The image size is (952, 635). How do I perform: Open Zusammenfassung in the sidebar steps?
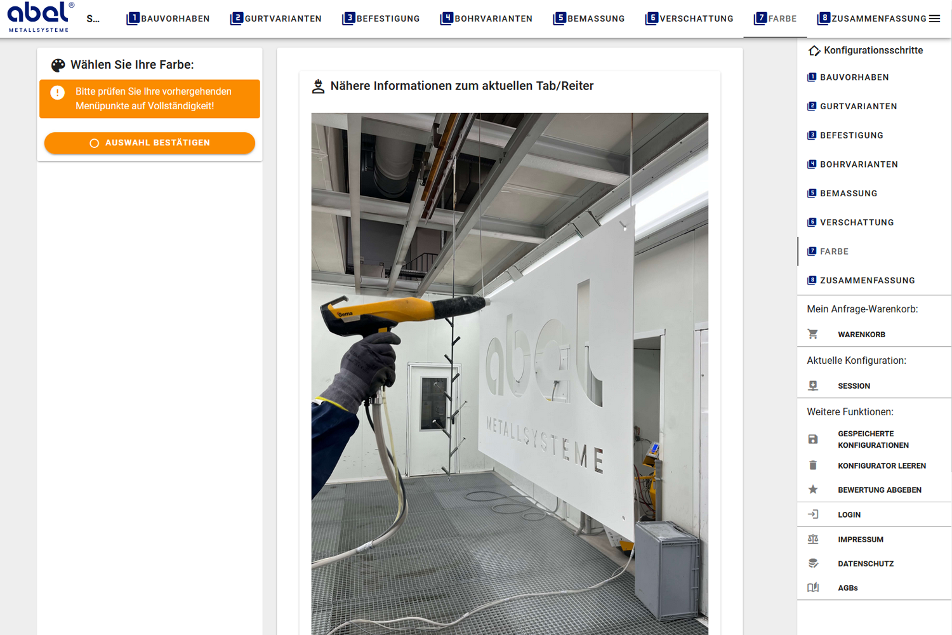click(x=874, y=281)
